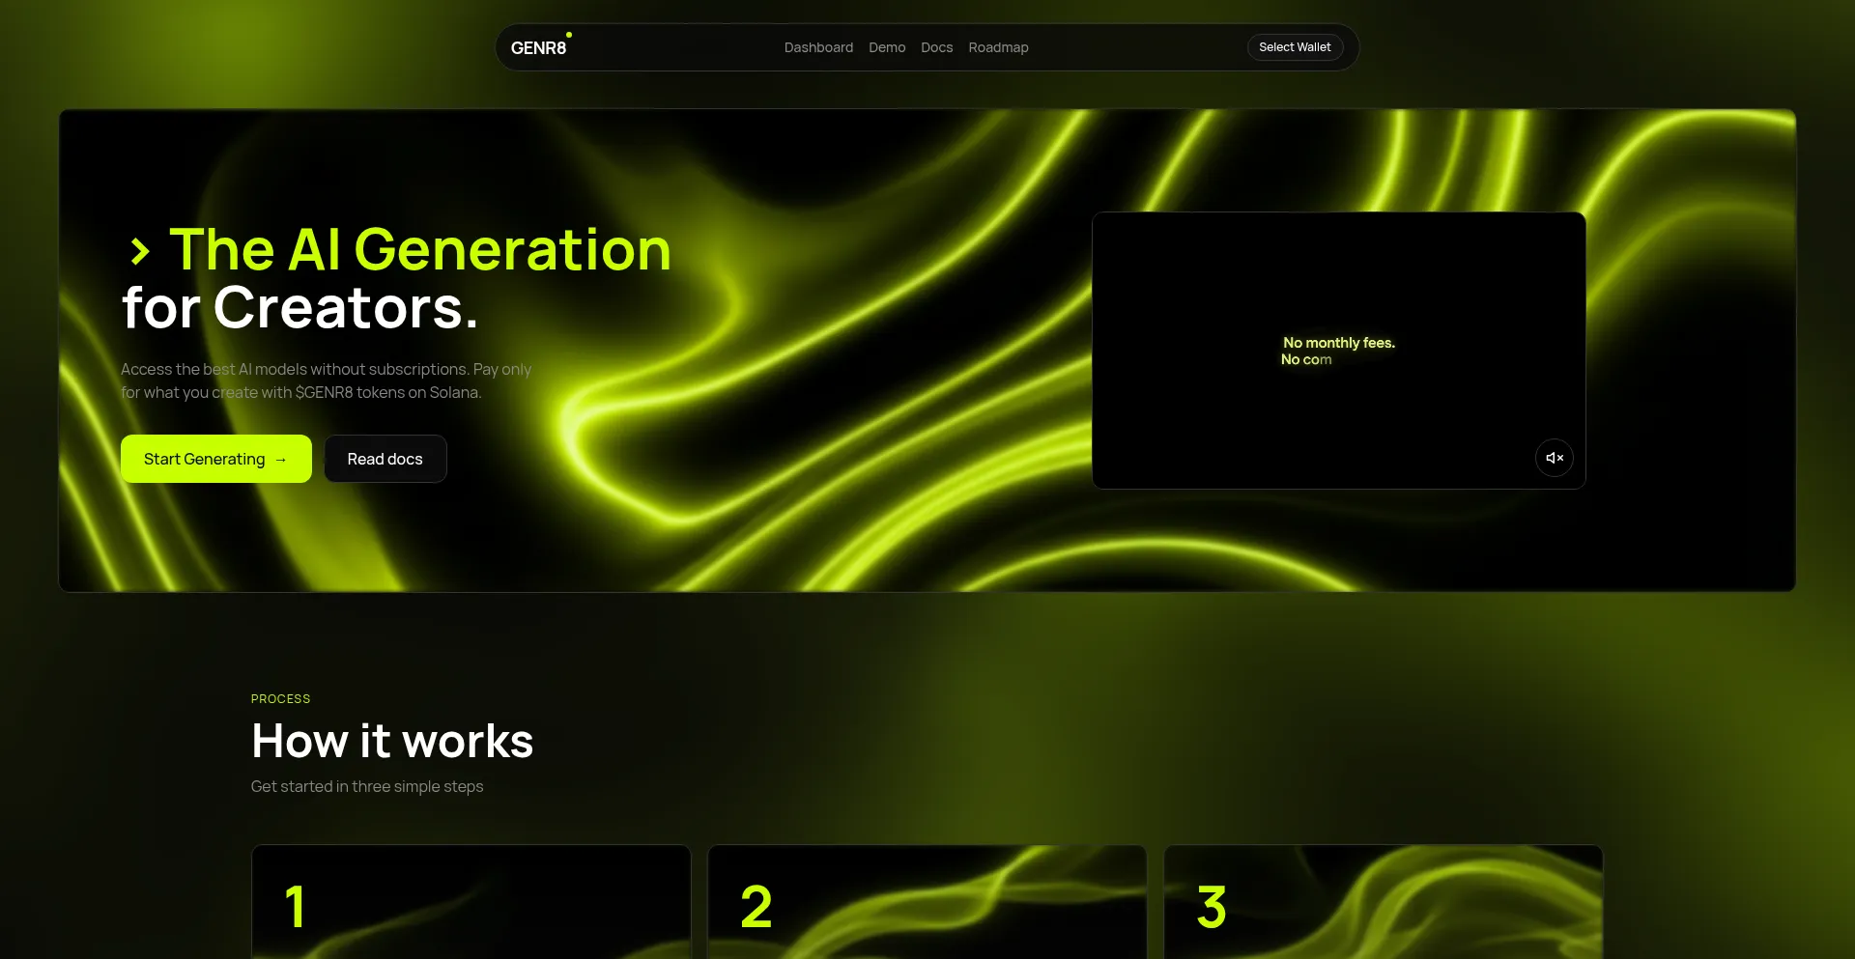Click the PROCESS section label
Image resolution: width=1855 pixels, height=959 pixels.
(279, 698)
